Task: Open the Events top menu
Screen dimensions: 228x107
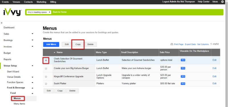Action: pos(5,2)
